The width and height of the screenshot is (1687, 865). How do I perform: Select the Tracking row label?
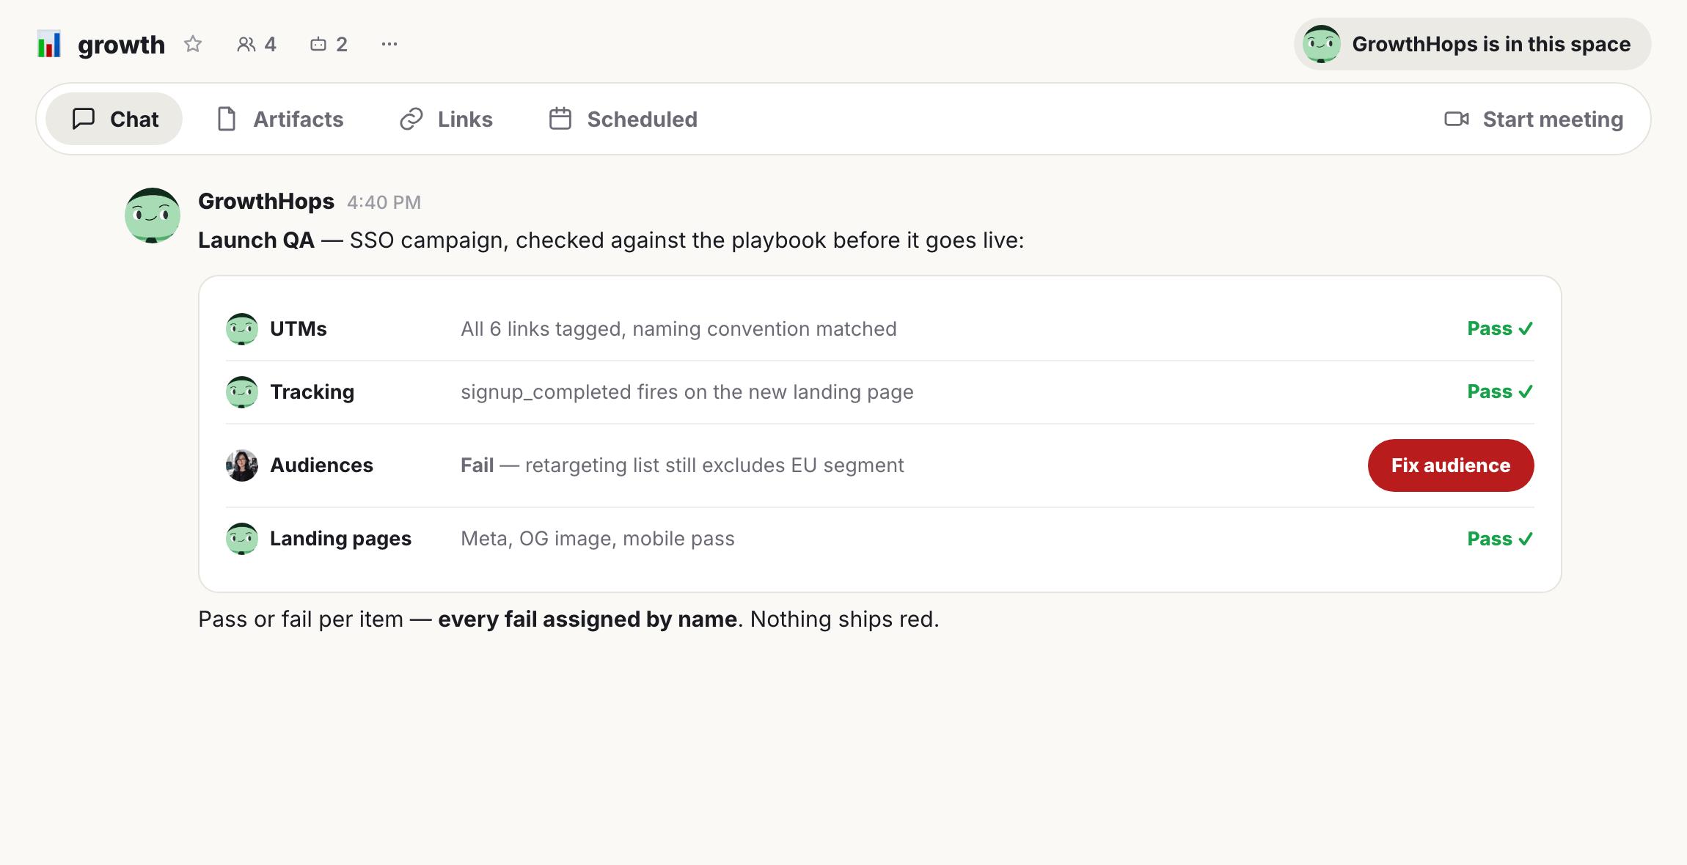click(312, 391)
